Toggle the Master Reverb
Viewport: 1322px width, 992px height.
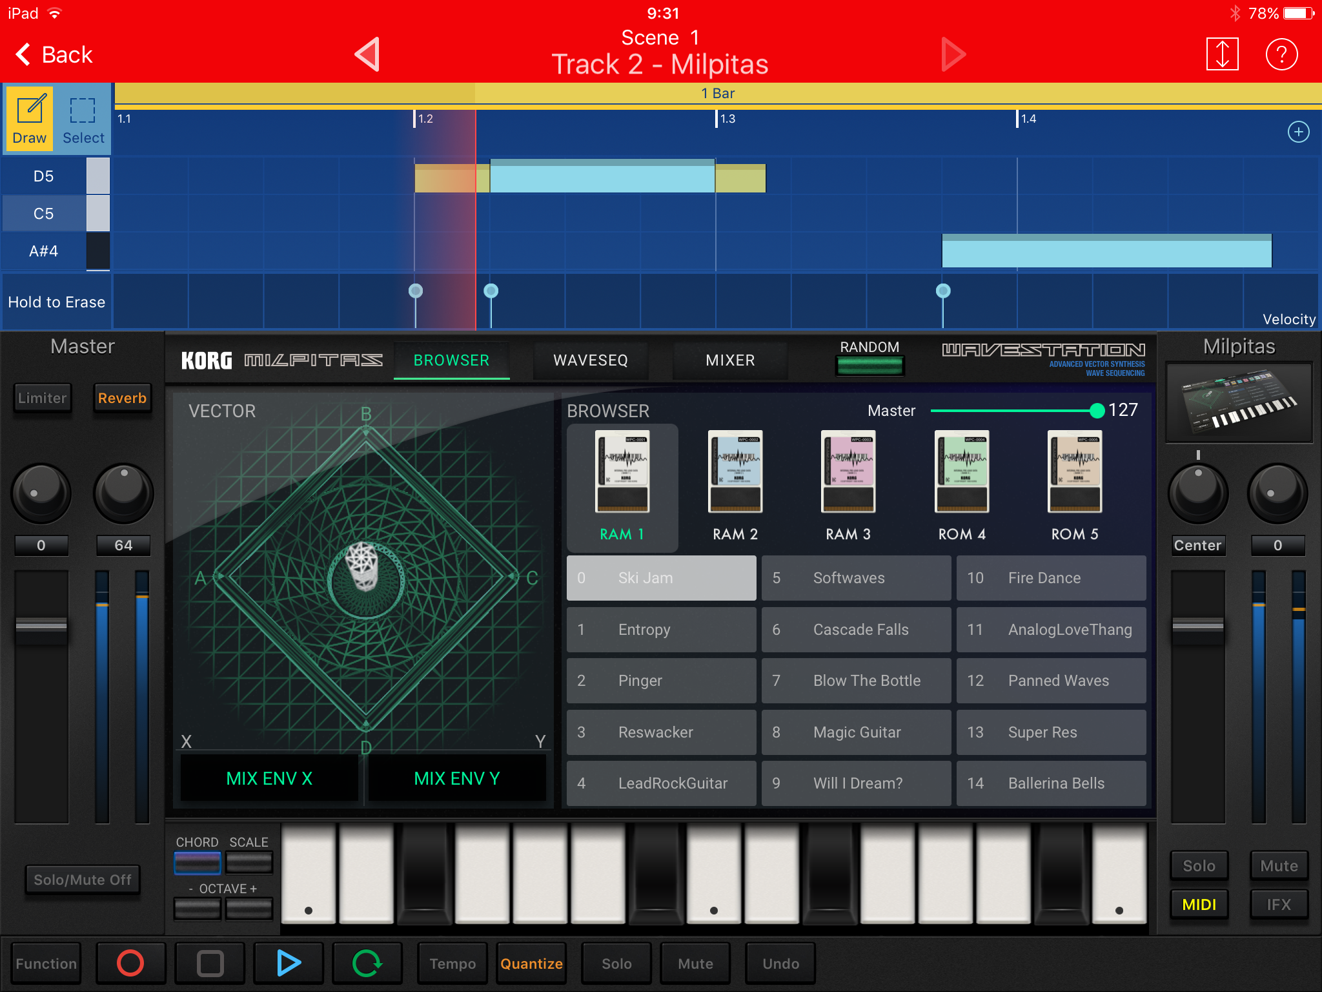(x=122, y=398)
